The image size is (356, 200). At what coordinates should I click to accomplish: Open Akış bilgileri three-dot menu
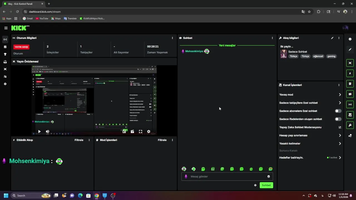pos(339,38)
